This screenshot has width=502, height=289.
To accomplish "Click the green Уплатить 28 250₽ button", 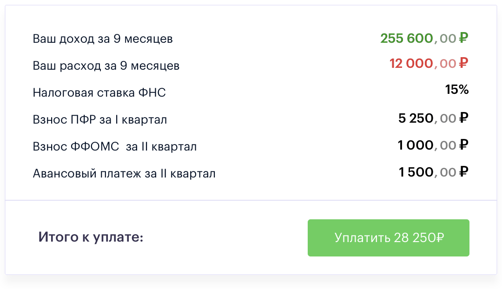I will [x=388, y=238].
